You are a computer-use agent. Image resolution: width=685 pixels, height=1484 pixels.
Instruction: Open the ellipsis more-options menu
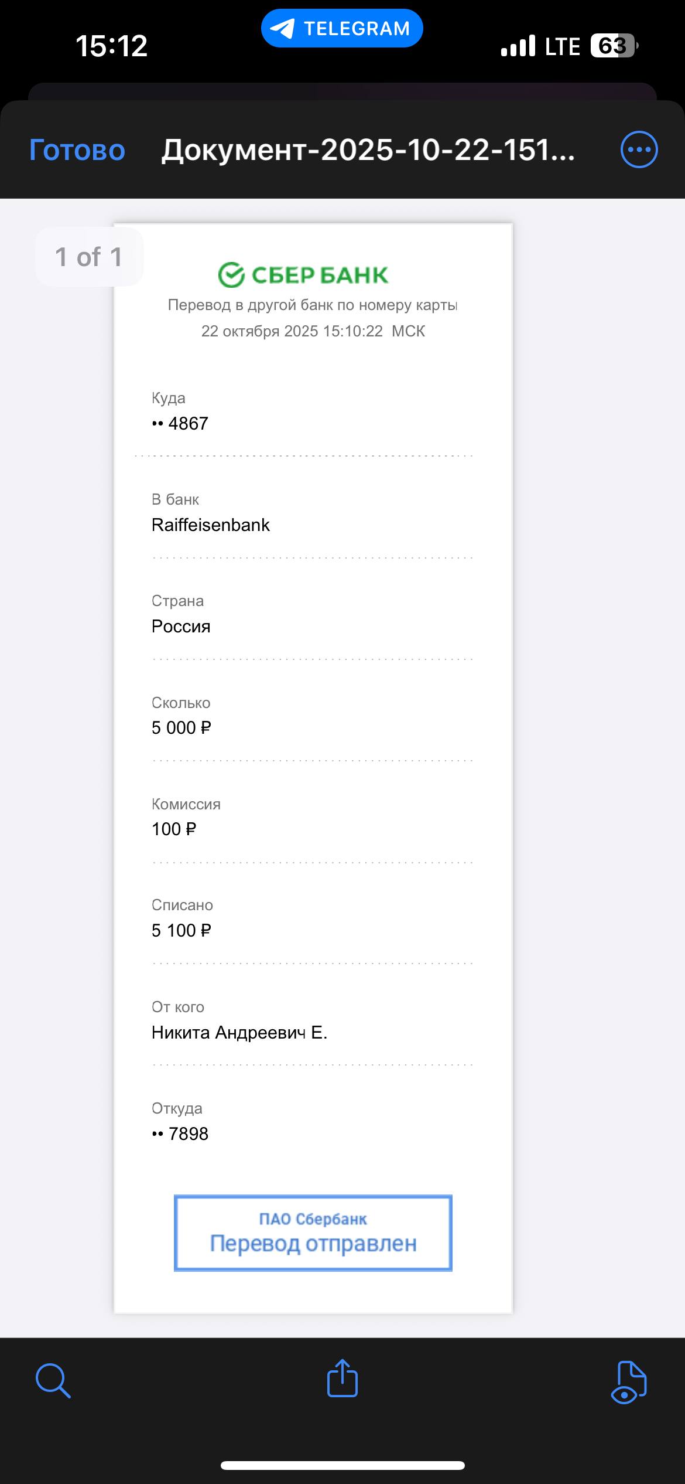tap(639, 150)
